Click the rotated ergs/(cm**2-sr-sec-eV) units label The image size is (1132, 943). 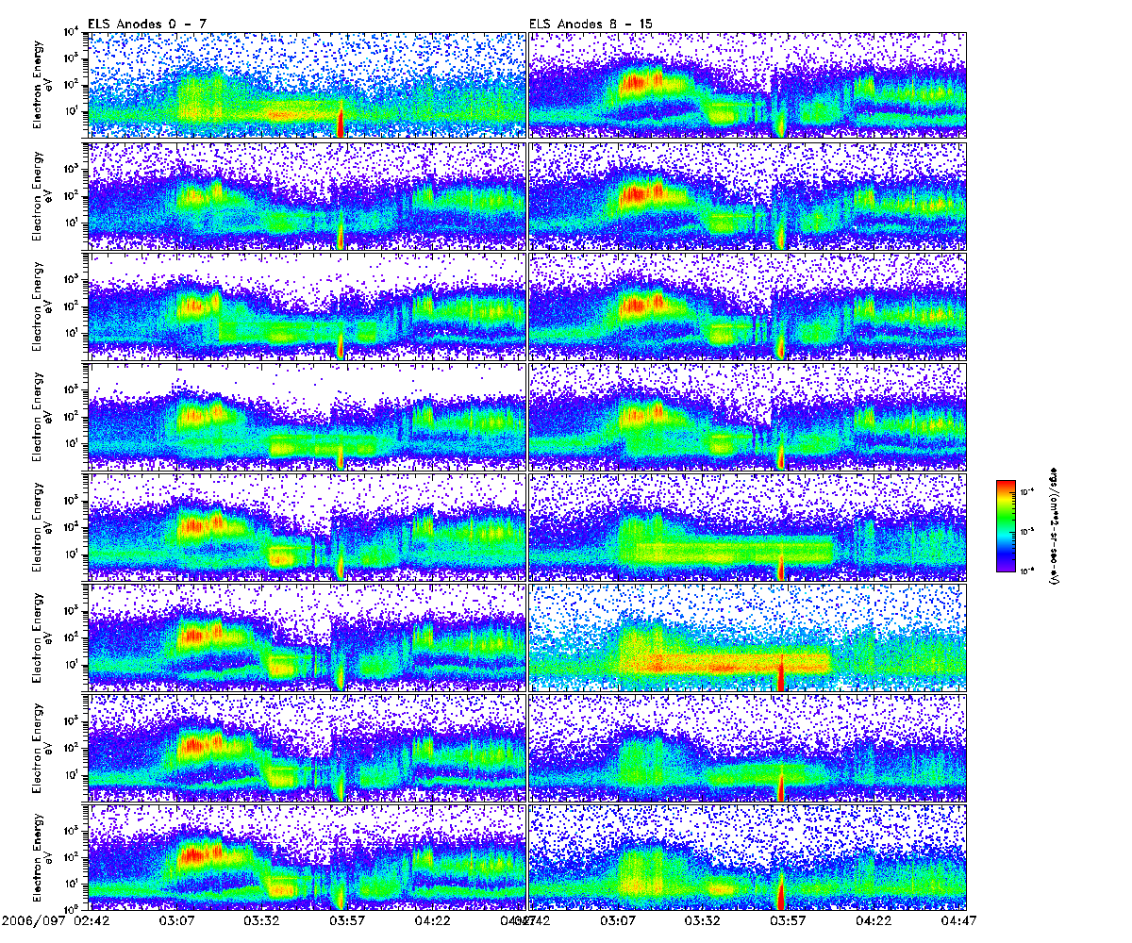coord(1055,525)
